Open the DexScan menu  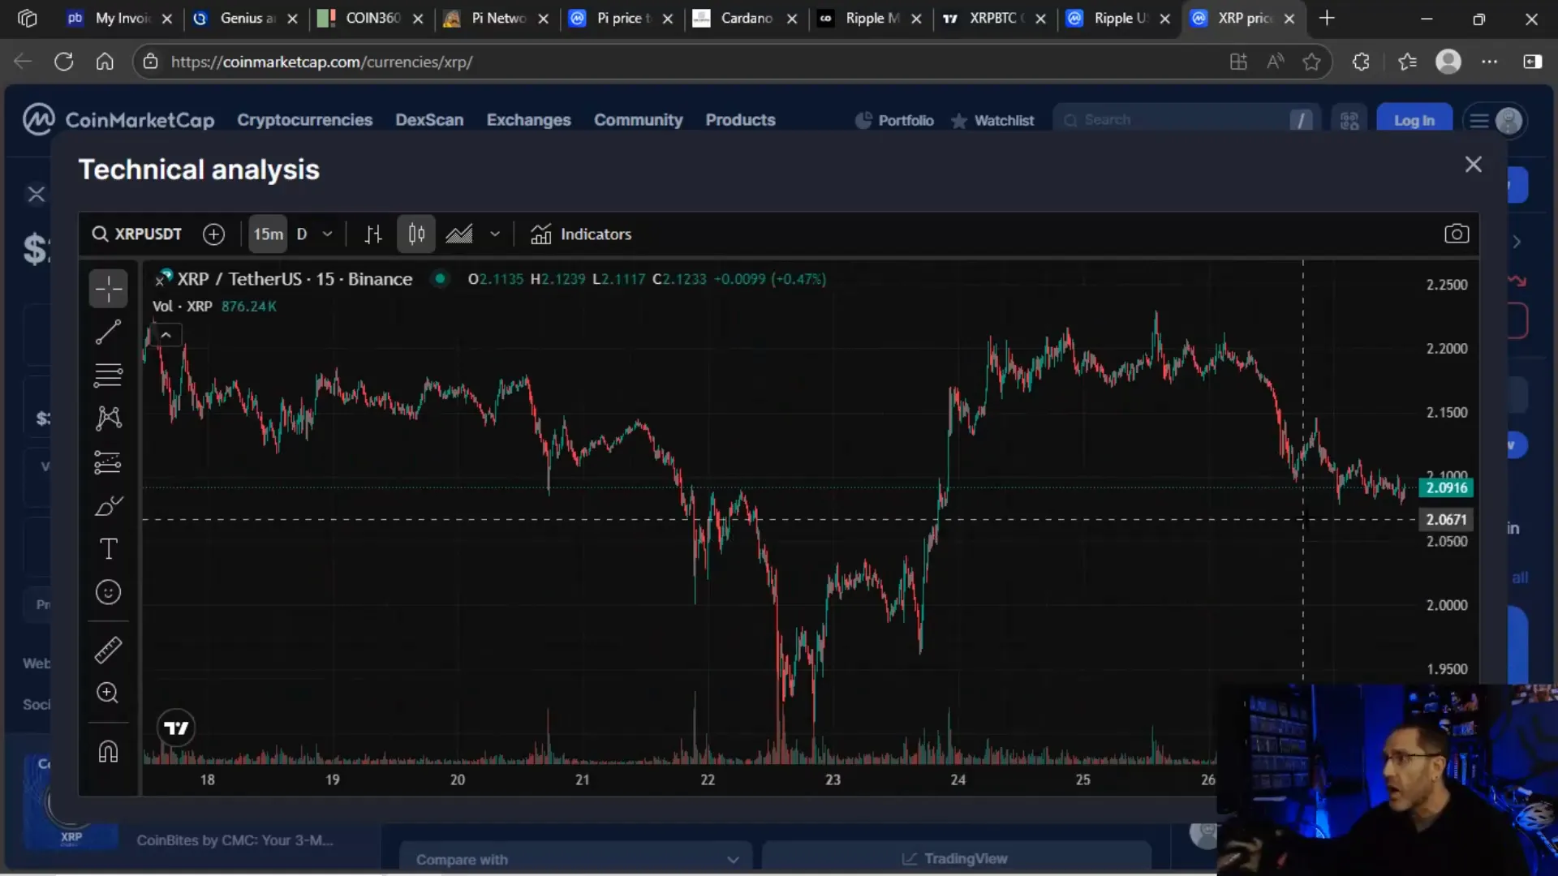(x=429, y=120)
